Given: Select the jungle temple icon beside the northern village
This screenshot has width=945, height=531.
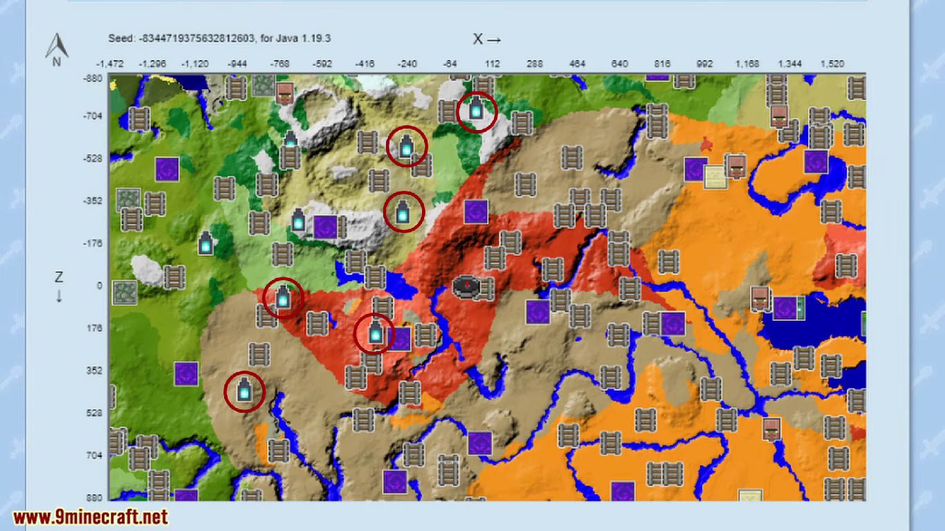Looking at the screenshot, I should pos(264,85).
